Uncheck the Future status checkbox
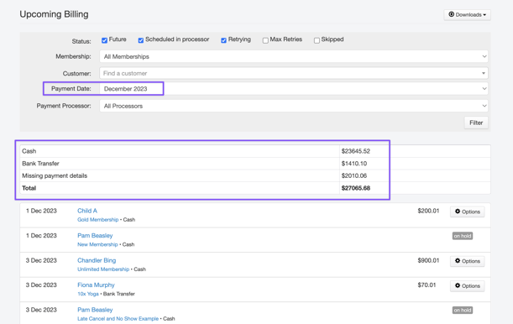This screenshot has width=513, height=324. click(x=104, y=40)
